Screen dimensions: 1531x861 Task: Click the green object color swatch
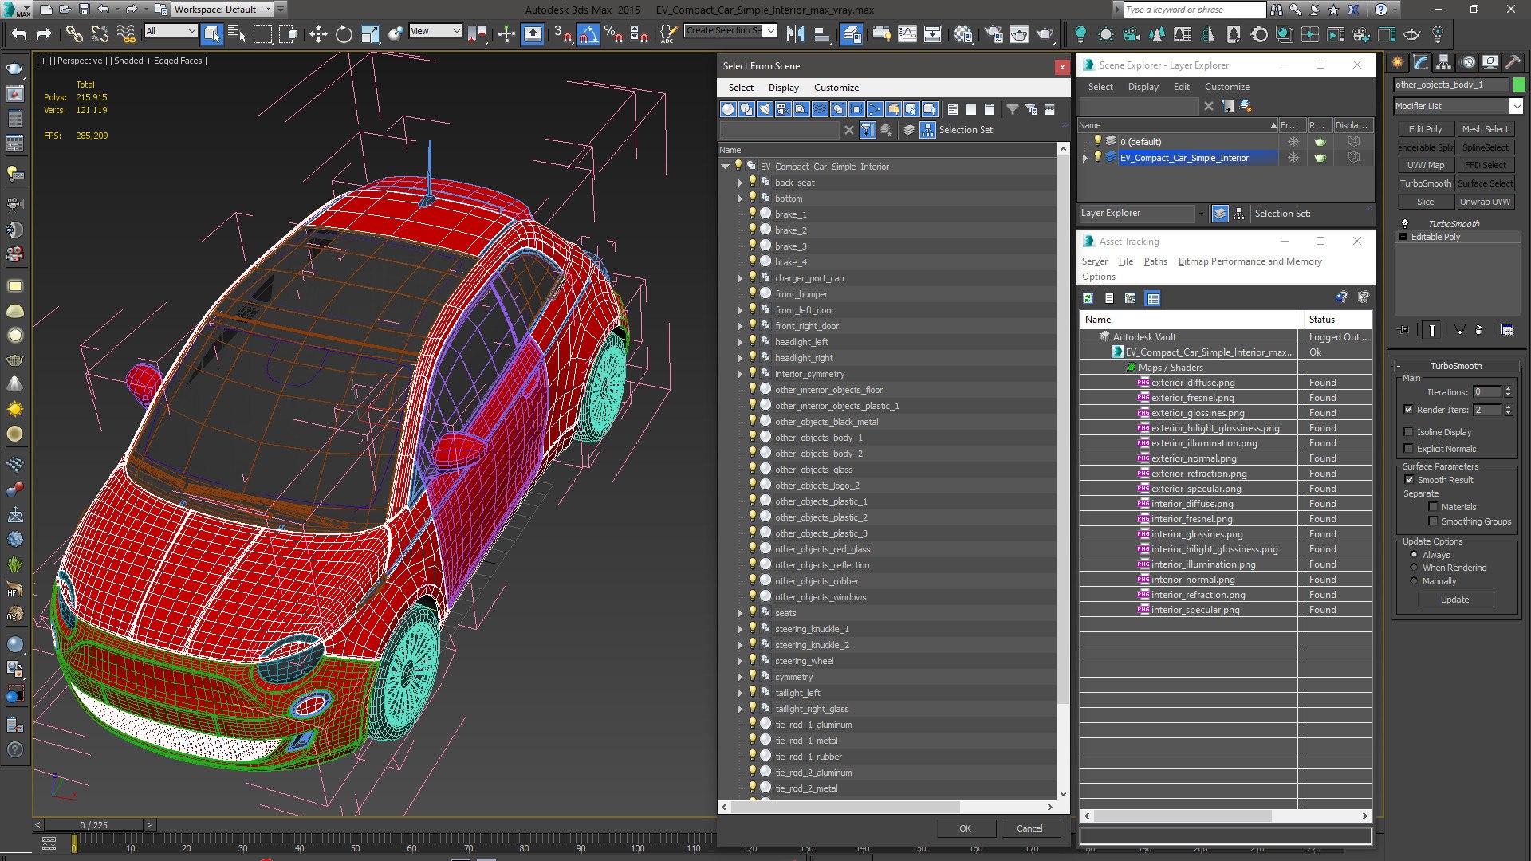point(1519,85)
